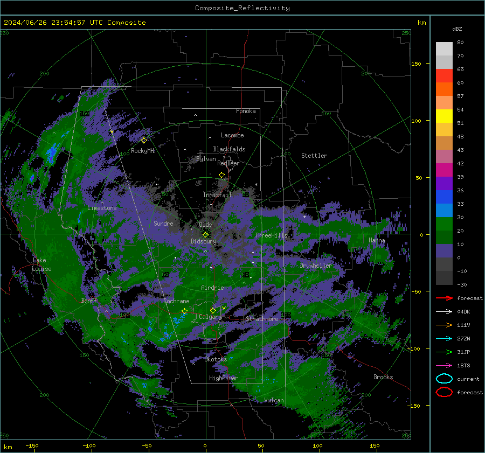Screen dimensions: 485x453
Task: Click the RedDeer label
Action: coord(228,163)
